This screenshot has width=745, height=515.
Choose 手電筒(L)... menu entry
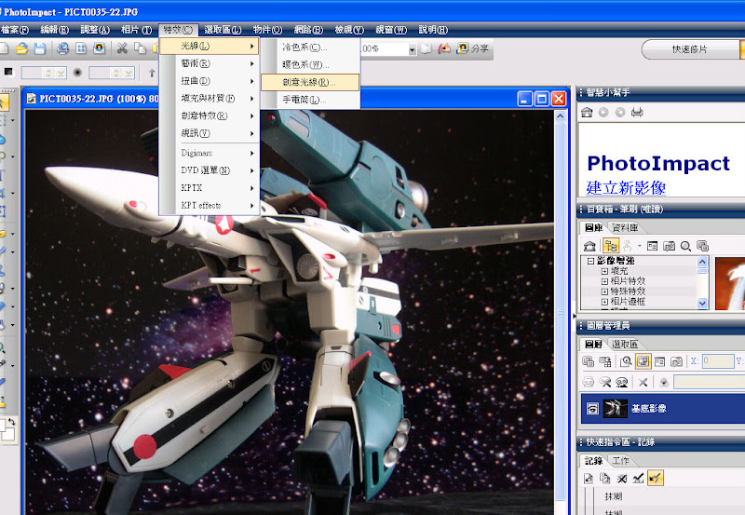pos(310,100)
